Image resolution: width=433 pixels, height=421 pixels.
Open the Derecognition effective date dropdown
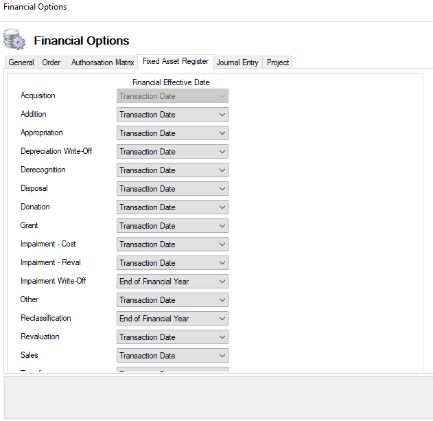172,170
